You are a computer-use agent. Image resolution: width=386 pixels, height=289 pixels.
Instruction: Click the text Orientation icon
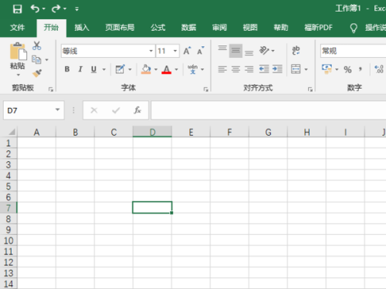(264, 50)
